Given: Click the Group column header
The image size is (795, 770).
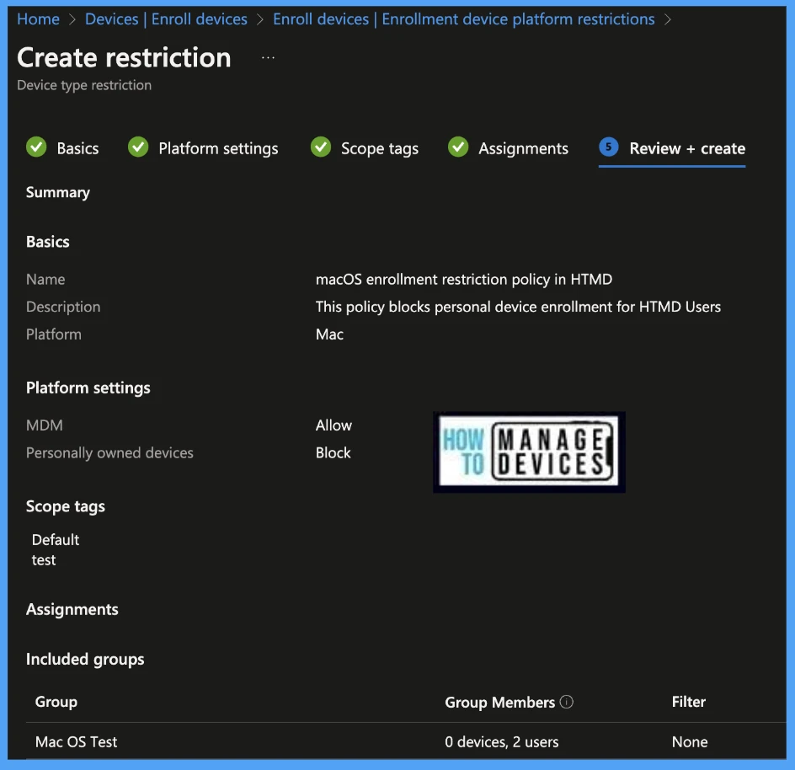Looking at the screenshot, I should pos(56,702).
